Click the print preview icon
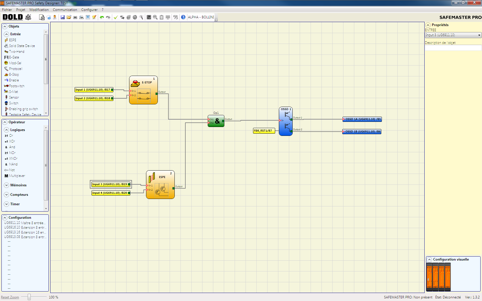 (81, 17)
